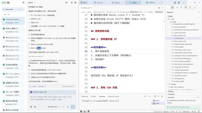Viewport: 202px width, 113px height.
Task: Switch to the Editor tab
Action: point(133,3)
